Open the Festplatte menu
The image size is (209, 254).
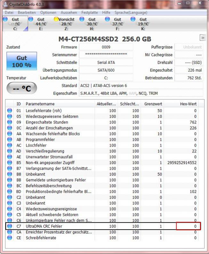pos(90,13)
